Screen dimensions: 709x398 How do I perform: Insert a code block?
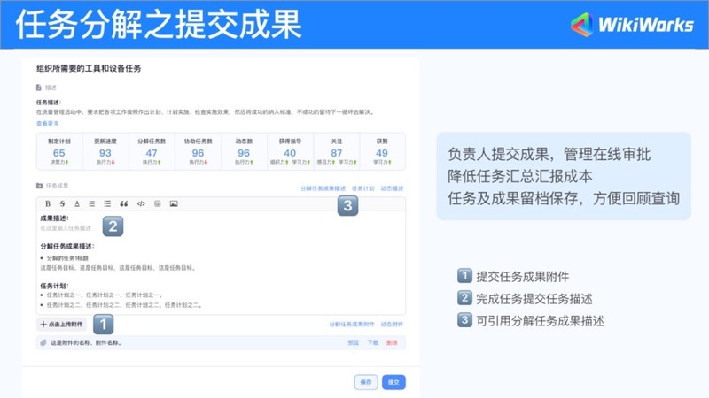tap(141, 203)
